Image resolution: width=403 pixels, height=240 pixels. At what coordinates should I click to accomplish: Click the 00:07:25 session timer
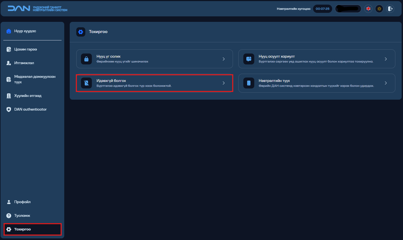323,9
